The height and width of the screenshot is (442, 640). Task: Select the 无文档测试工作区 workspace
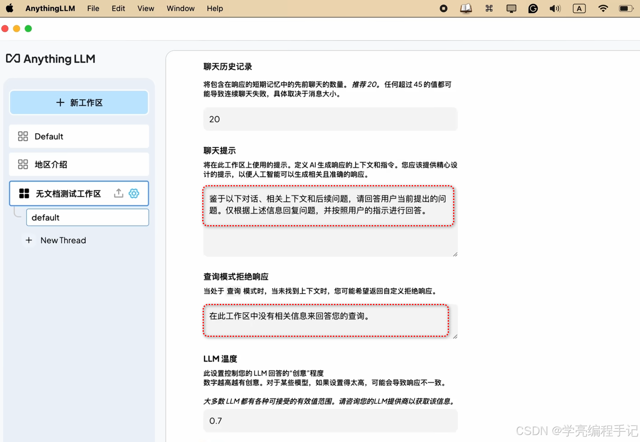pos(79,193)
